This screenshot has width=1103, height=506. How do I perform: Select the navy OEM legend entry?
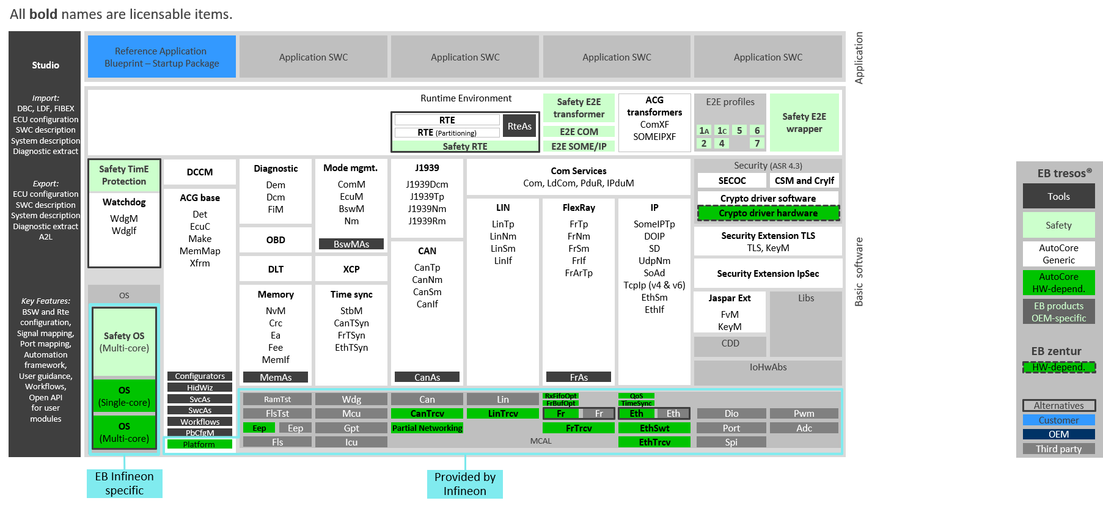point(1059,434)
